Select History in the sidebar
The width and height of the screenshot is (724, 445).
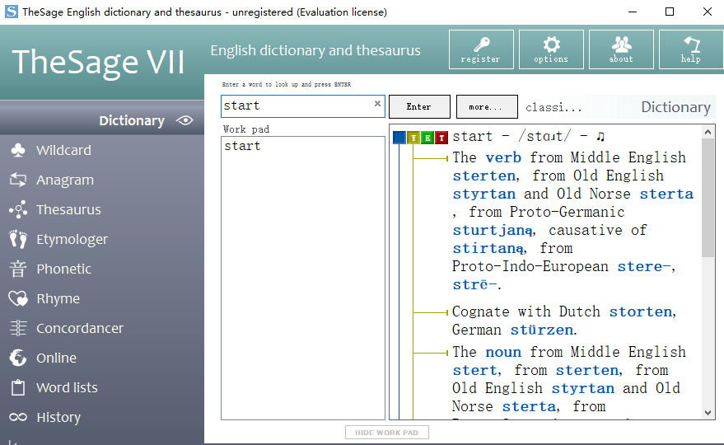[x=58, y=417]
